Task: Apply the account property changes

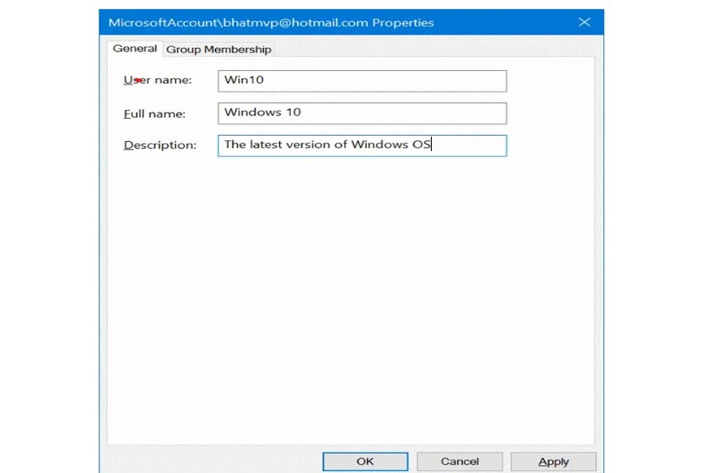Action: (x=553, y=461)
